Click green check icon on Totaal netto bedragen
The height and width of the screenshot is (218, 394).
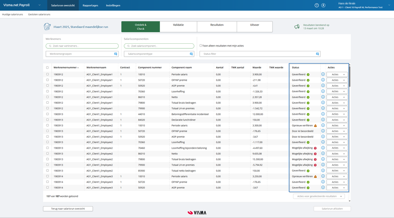pos(308,171)
